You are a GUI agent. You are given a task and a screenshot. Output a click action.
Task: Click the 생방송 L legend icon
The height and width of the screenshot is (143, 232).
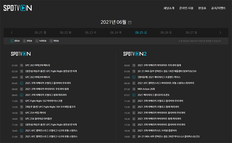pos(12,41)
